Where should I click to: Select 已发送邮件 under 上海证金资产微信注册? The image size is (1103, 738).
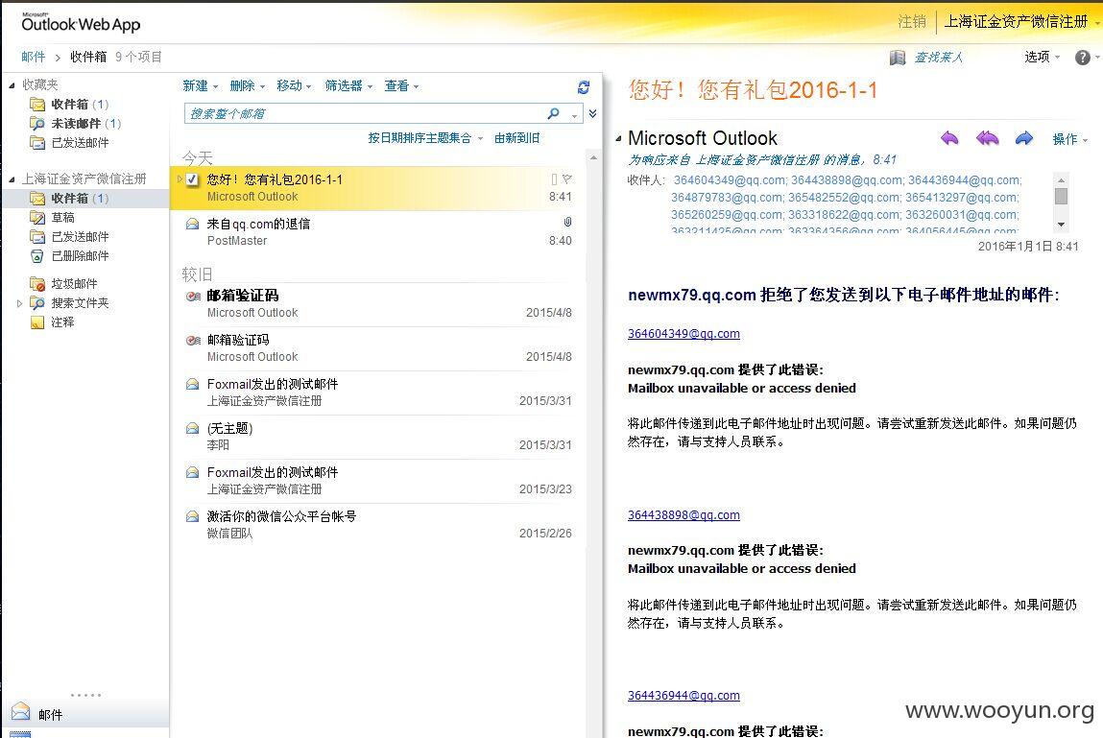point(80,237)
